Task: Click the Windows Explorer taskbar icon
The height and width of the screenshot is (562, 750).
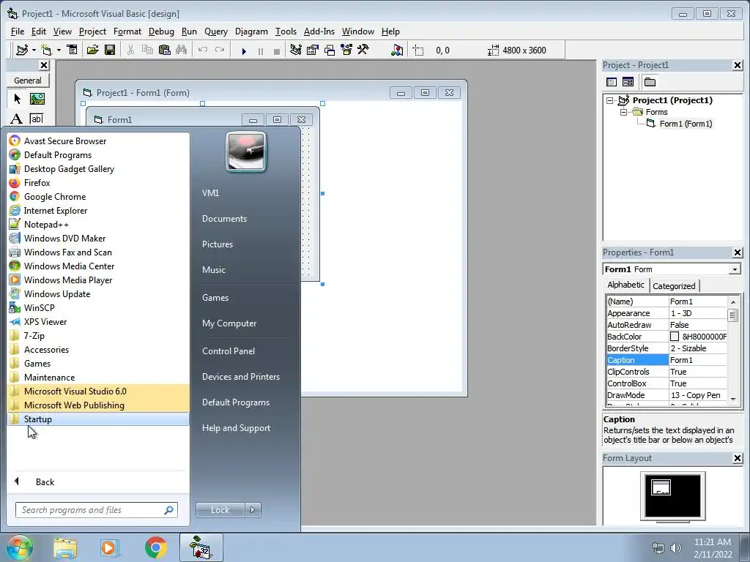Action: pos(64,547)
